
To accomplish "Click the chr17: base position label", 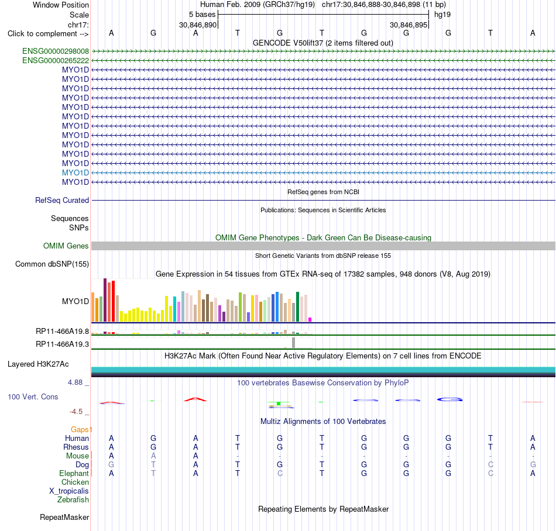I will [78, 25].
